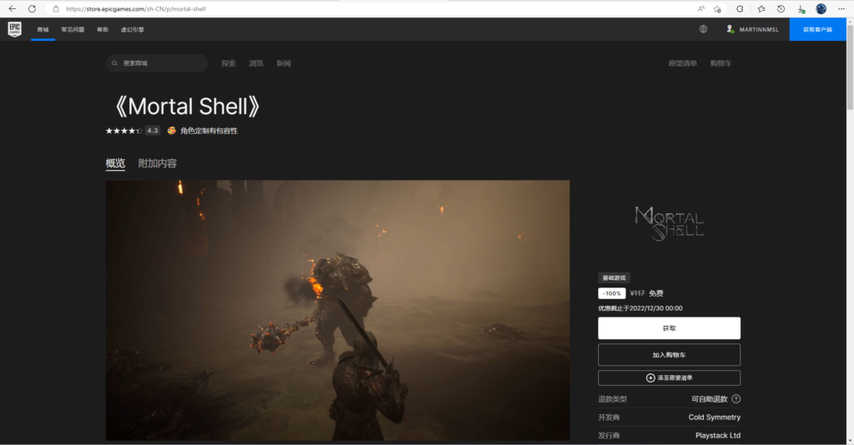Viewport: 854px width, 445px height.
Task: Open MARTINNMSL account menu
Action: click(752, 29)
